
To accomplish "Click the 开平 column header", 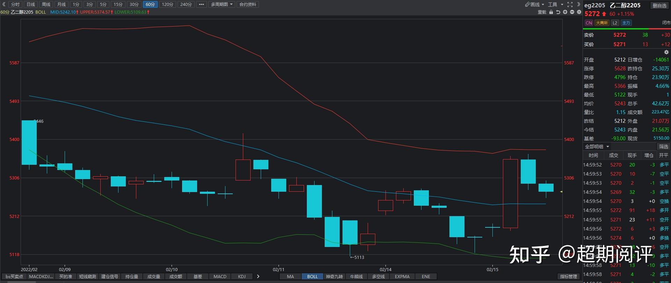I will pos(663,155).
